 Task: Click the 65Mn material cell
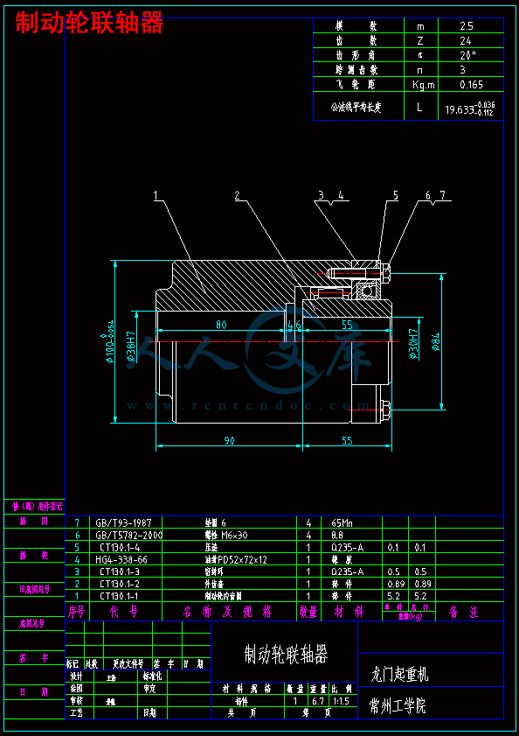[x=342, y=522]
